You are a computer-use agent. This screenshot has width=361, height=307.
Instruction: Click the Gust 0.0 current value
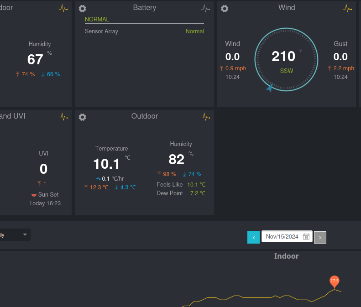pos(340,57)
